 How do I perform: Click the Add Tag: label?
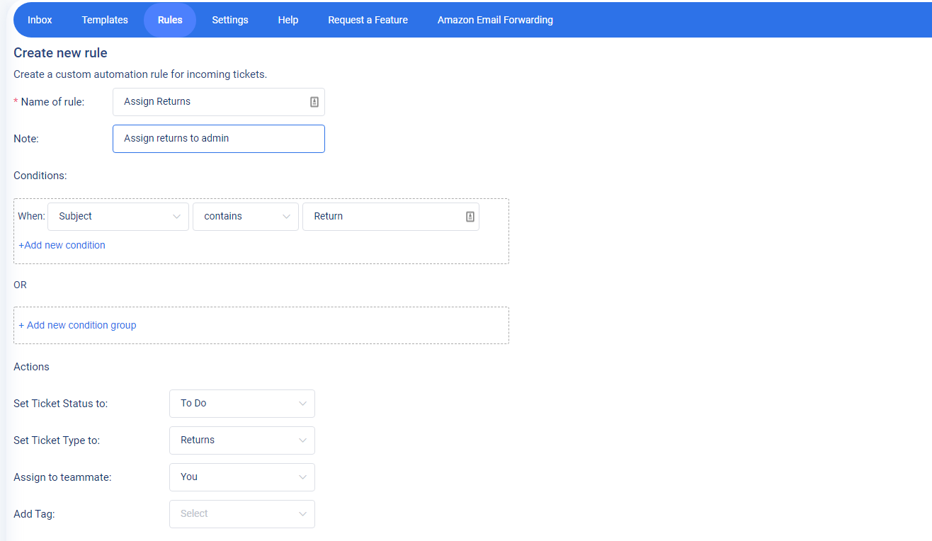(34, 514)
